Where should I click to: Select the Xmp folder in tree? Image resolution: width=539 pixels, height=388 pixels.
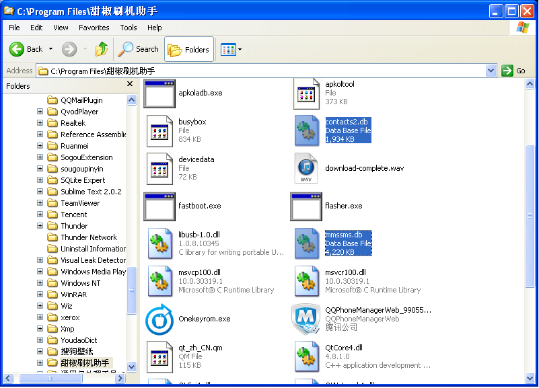[x=61, y=329]
